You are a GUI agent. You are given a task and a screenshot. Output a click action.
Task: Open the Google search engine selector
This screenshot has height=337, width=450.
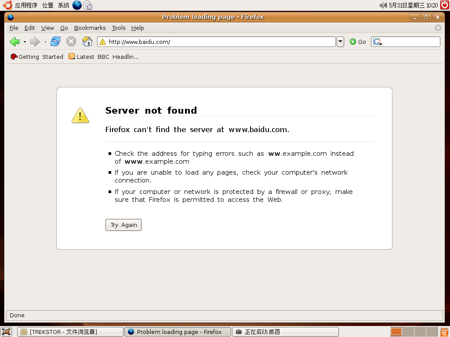click(x=377, y=42)
